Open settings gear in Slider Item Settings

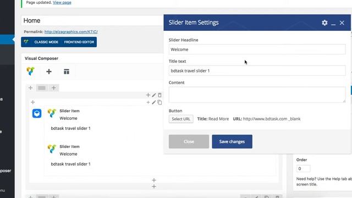[x=324, y=23]
